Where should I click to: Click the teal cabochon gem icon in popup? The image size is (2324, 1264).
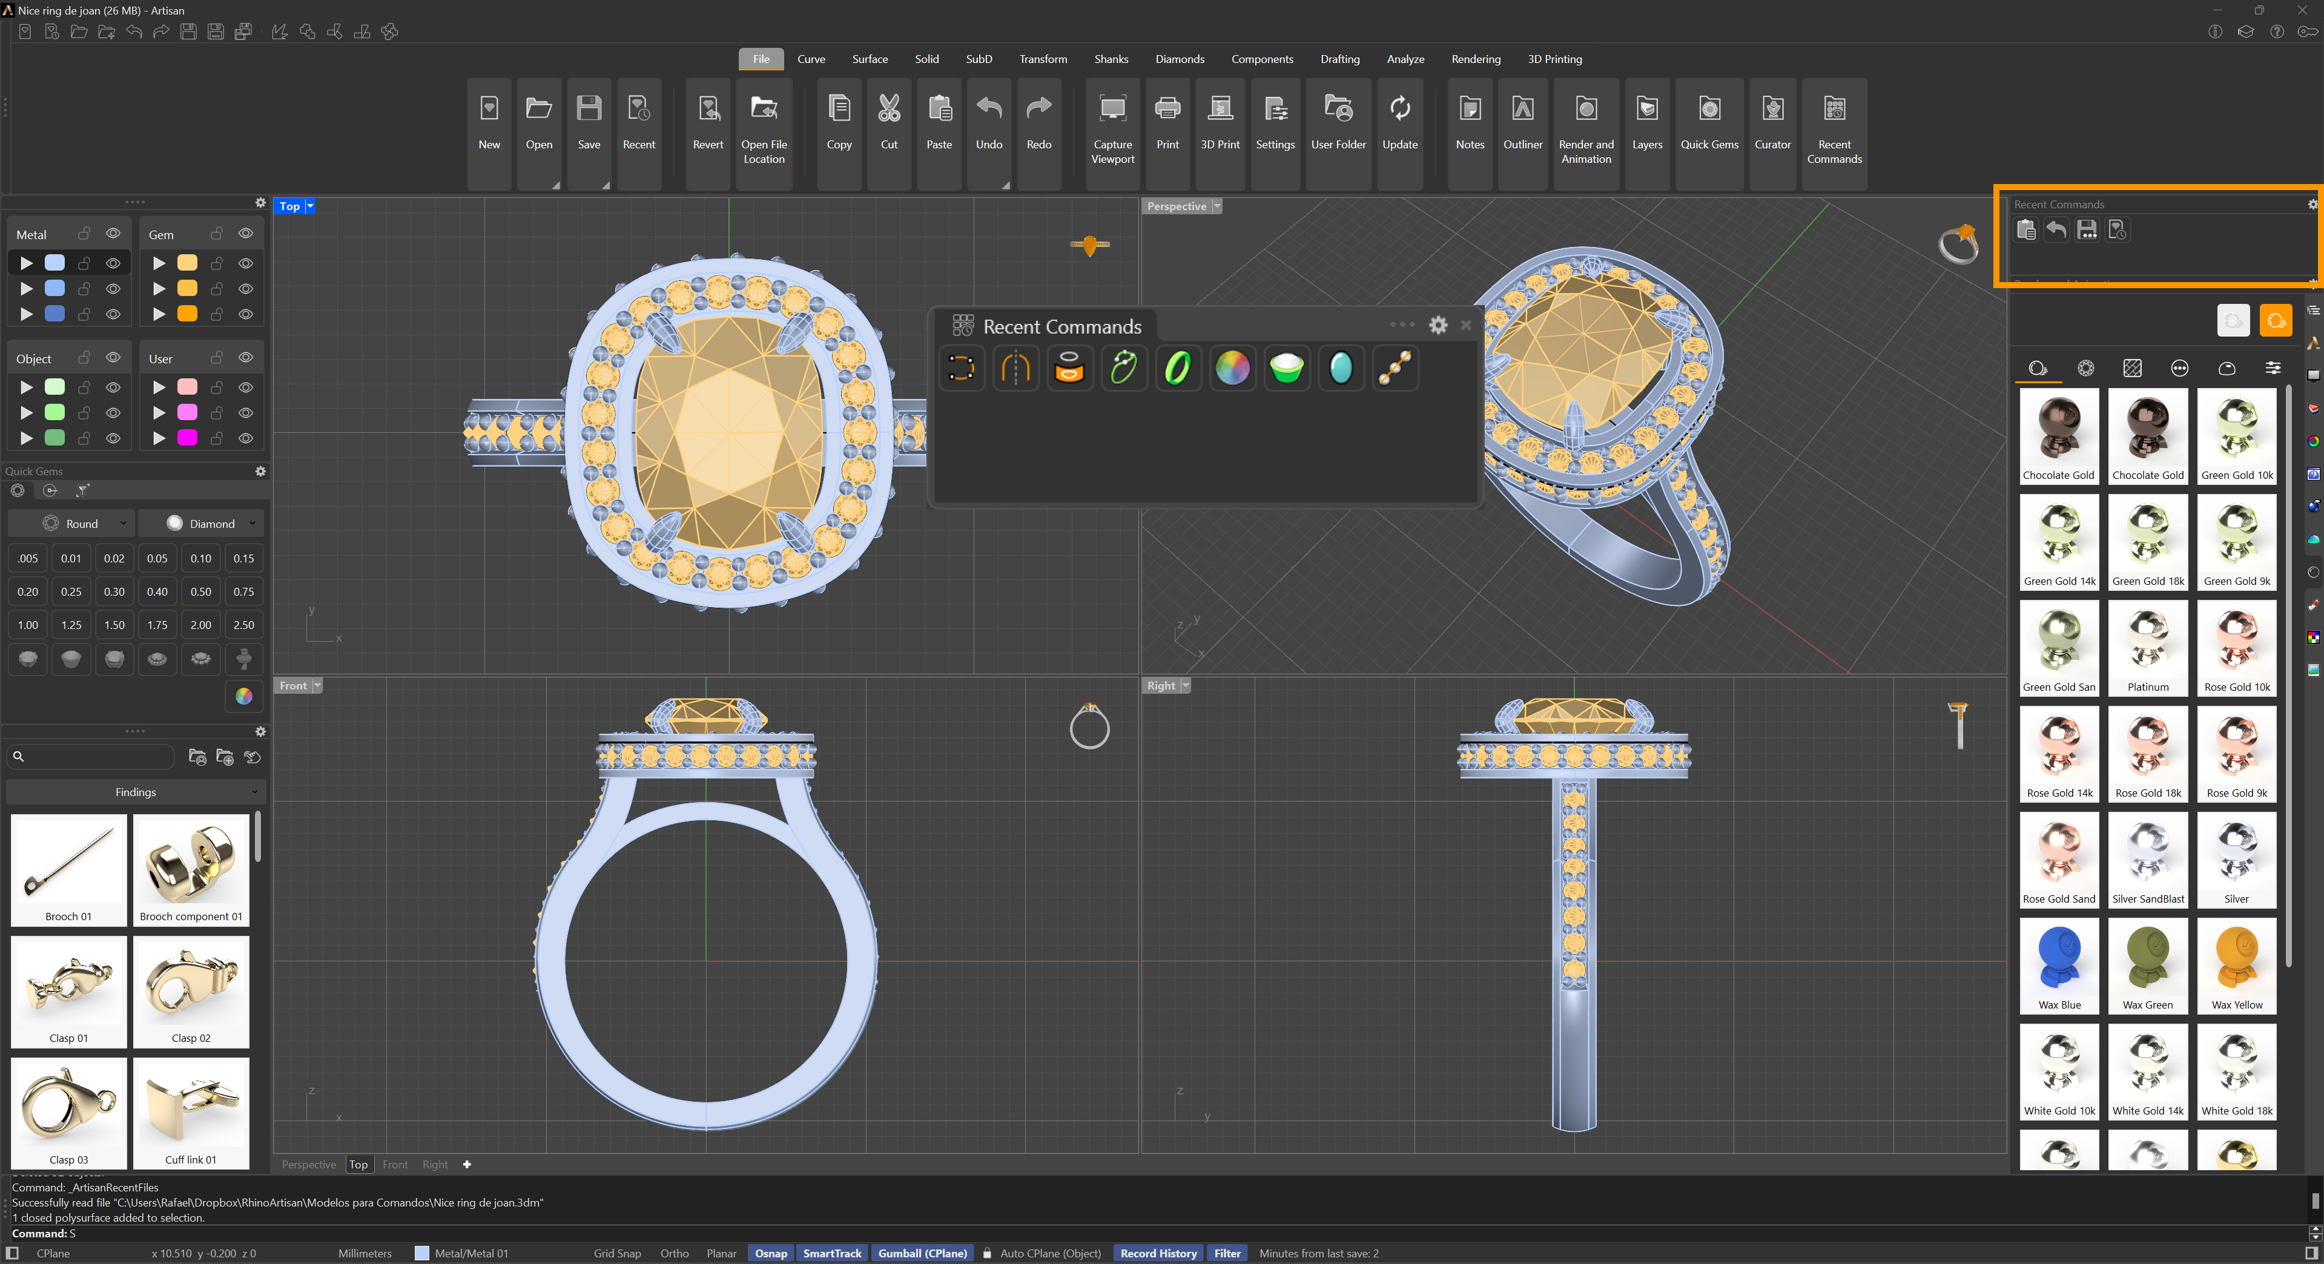[x=1341, y=368]
